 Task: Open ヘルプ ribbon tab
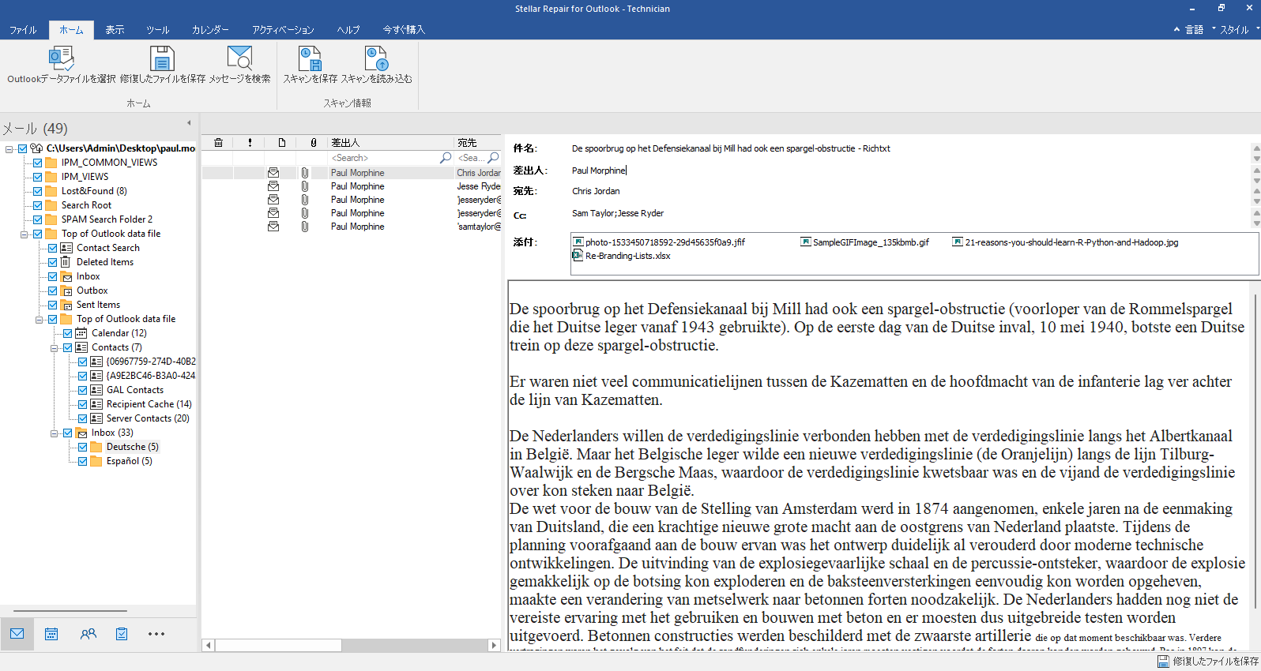pyautogui.click(x=348, y=30)
